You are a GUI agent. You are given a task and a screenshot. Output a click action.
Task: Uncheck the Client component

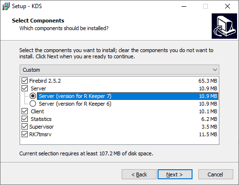click(24, 111)
